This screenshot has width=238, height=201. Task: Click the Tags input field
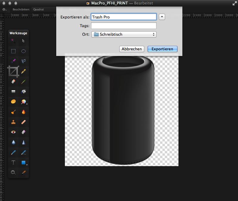tap(124, 26)
